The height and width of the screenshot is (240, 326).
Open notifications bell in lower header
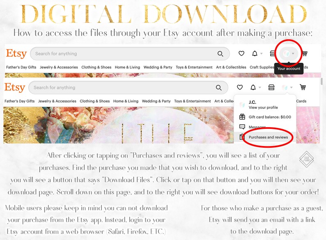coord(253,87)
